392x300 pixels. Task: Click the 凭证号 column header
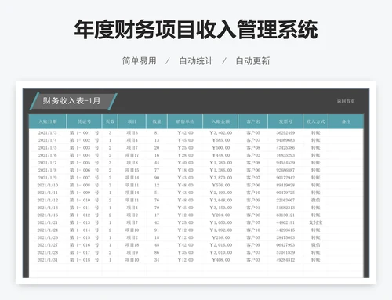pos(84,121)
